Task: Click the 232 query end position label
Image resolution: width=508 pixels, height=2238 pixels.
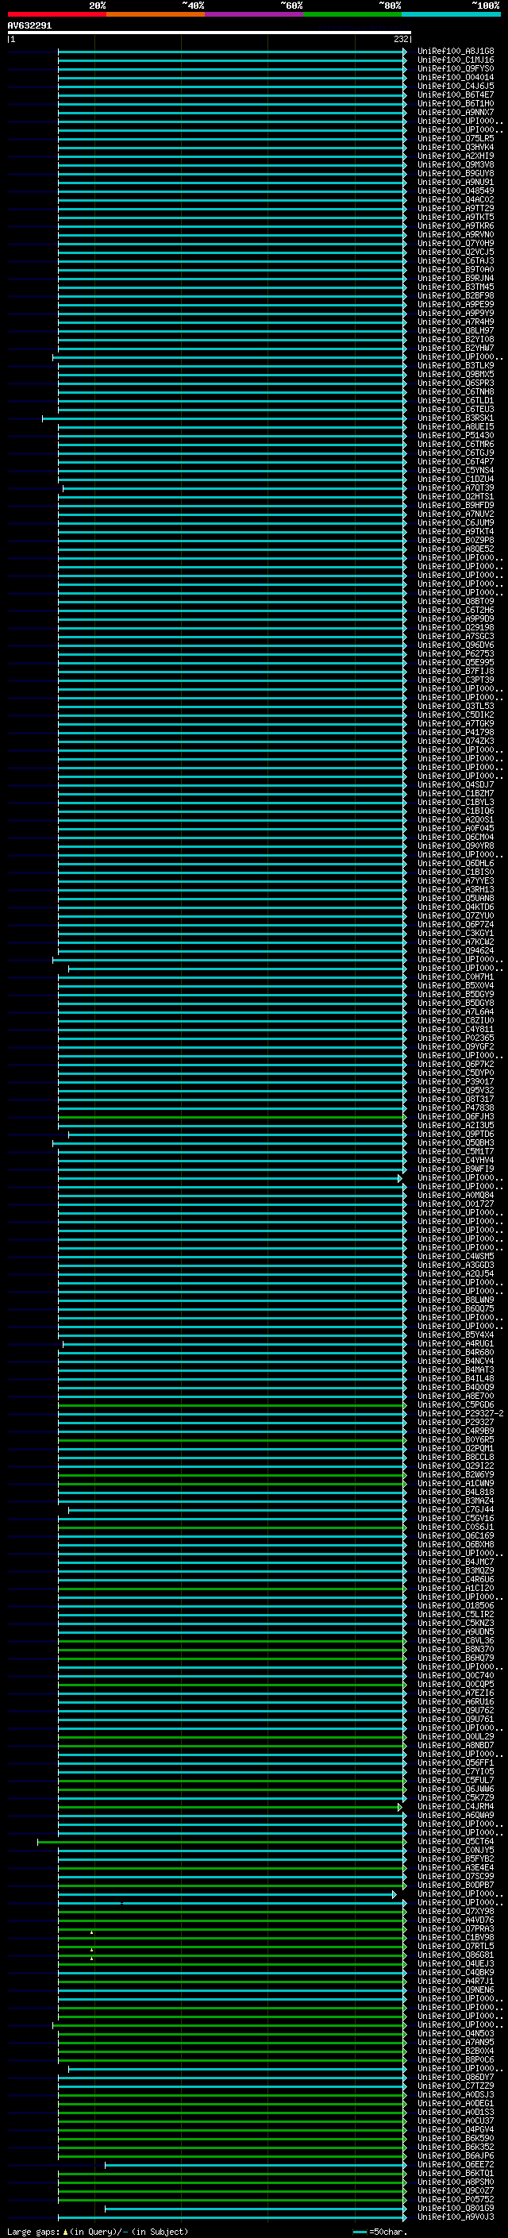Action: [400, 39]
